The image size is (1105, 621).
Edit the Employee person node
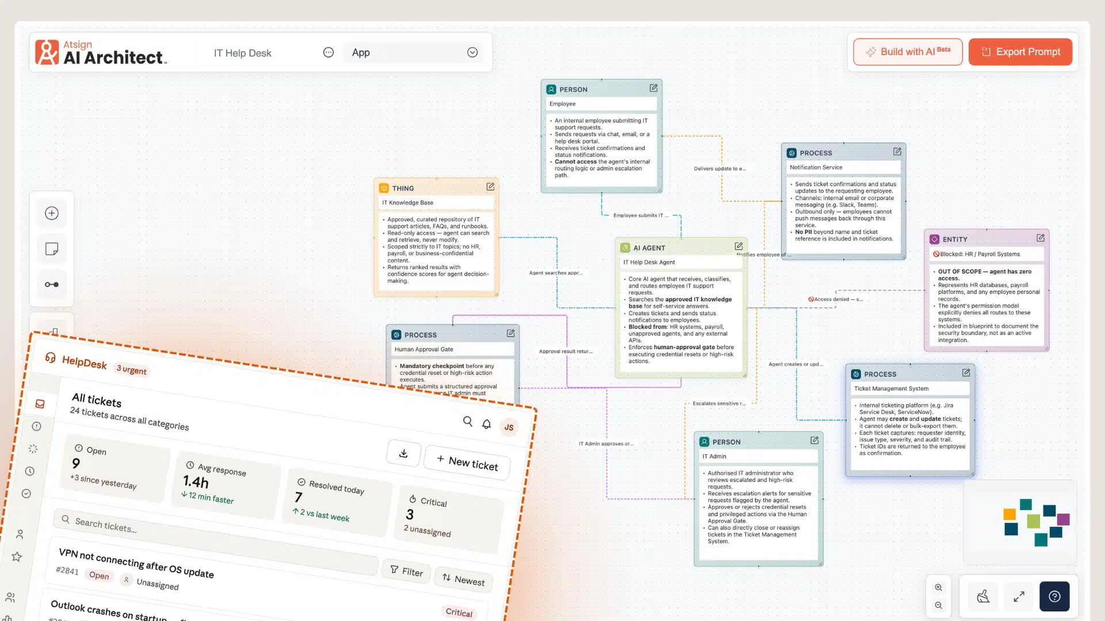click(x=654, y=88)
